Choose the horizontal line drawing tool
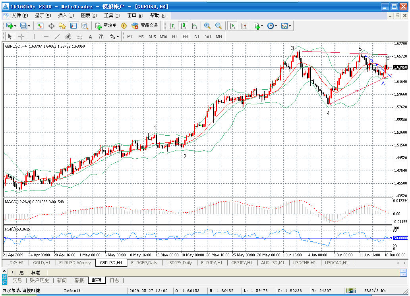Image resolution: width=410 pixels, height=296 pixels. click(x=46, y=37)
